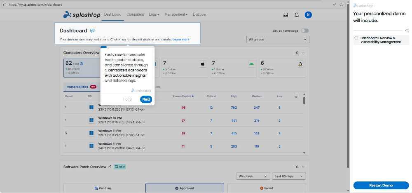Open the Management menu
This screenshot has height=193, width=412.
pos(176,14)
